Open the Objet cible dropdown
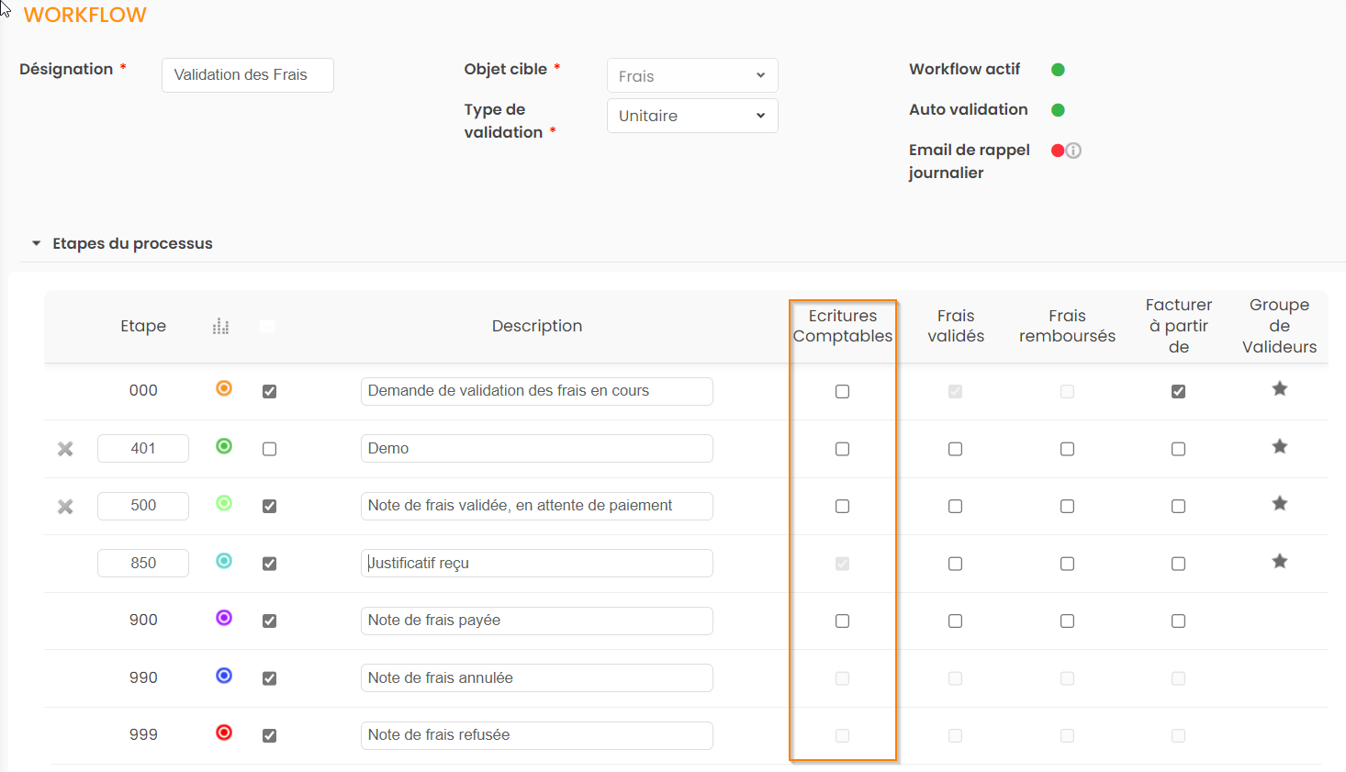 point(692,75)
